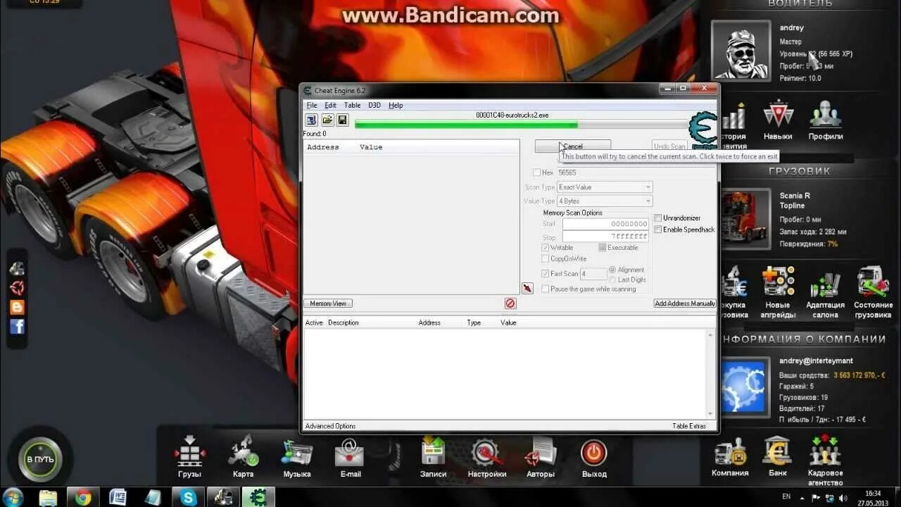
Task: Click the Start address field 00000000
Action: (605, 224)
